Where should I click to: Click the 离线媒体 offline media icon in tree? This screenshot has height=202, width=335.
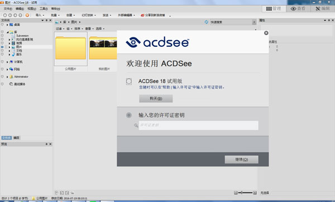pyautogui.click(x=11, y=84)
